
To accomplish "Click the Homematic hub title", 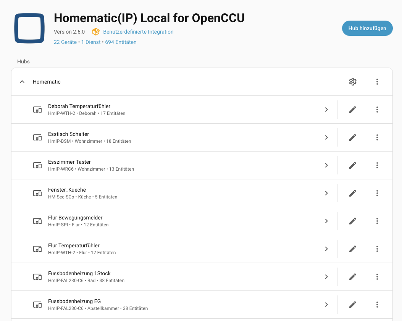I will point(47,82).
